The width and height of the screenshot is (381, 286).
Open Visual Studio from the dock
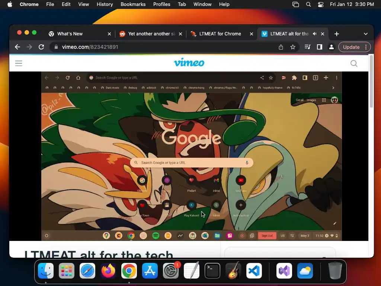(x=284, y=271)
